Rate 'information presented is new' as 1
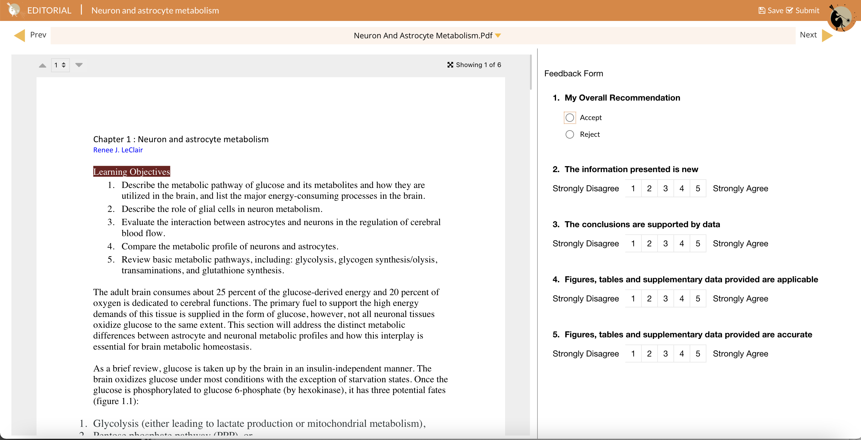The height and width of the screenshot is (440, 861). click(633, 188)
